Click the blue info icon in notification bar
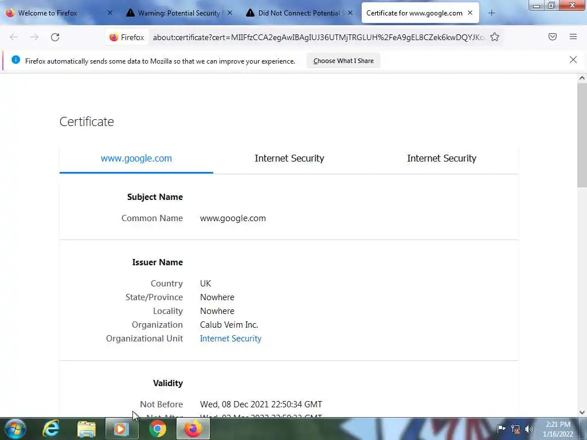This screenshot has height=440, width=587. click(15, 60)
